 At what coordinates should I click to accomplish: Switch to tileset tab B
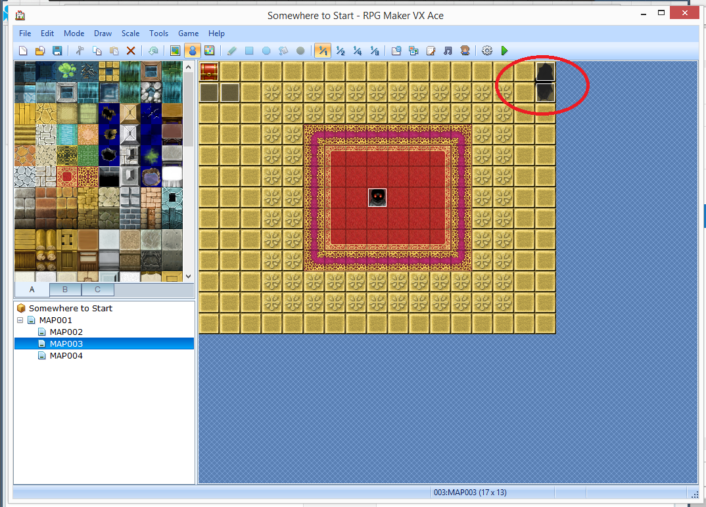coord(64,290)
